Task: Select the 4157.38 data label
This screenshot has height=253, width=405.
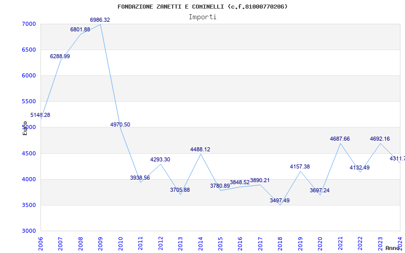Action: (x=300, y=167)
